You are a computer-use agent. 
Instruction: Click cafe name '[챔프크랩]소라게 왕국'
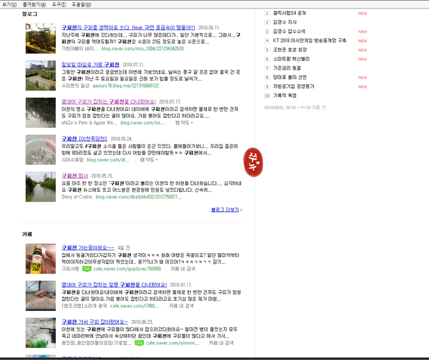coord(84,306)
